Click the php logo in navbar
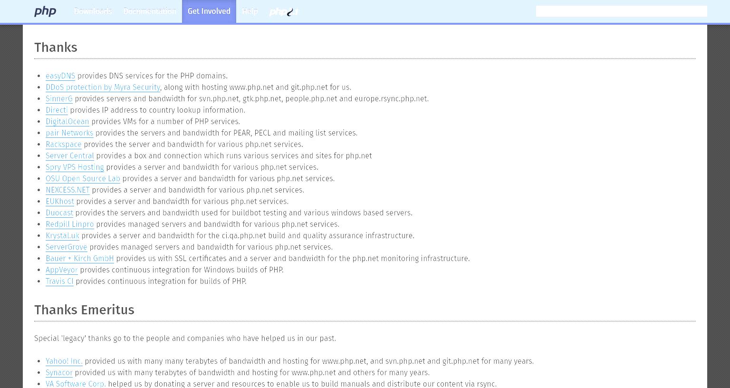This screenshot has height=388, width=730. pyautogui.click(x=45, y=11)
